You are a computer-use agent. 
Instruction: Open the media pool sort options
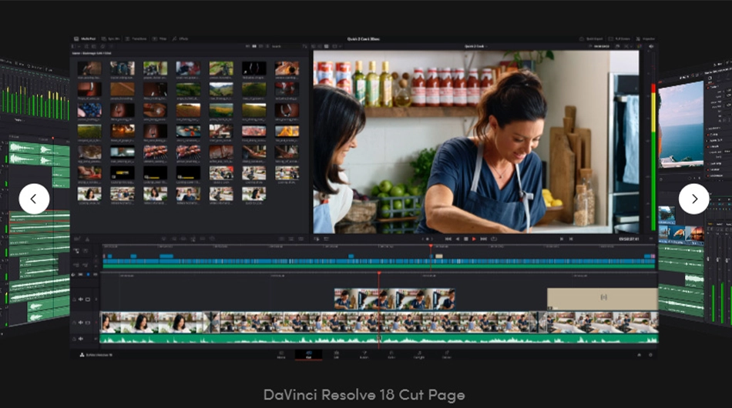(x=305, y=46)
